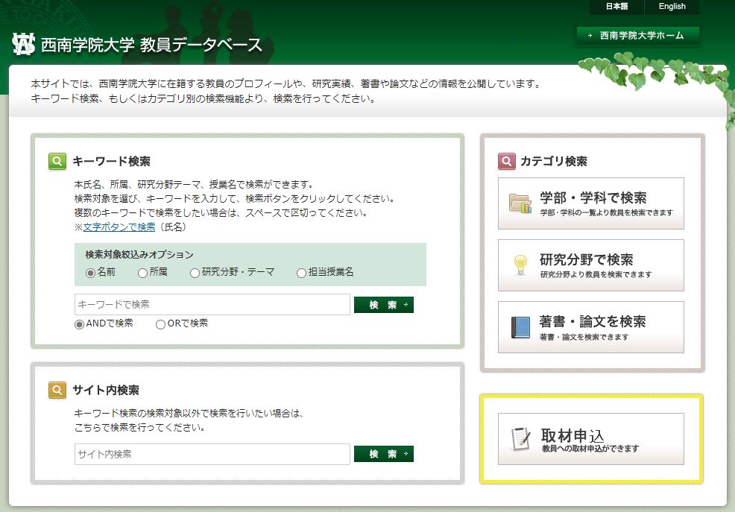Screen dimensions: 735x512
Task: Click the folder icon for 学部・学科で検索
Action: click(520, 203)
